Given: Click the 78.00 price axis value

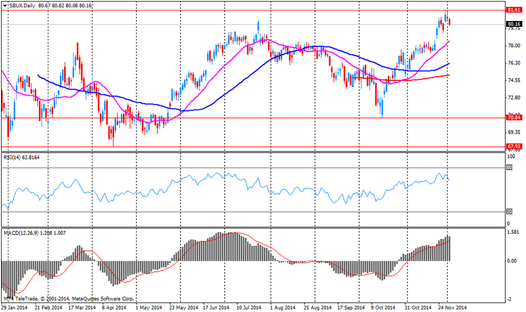Looking at the screenshot, I should click(x=513, y=46).
